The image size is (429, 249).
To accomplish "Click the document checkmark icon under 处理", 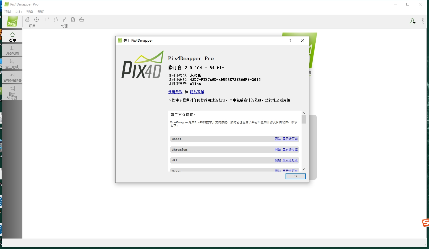I will 73,20.
